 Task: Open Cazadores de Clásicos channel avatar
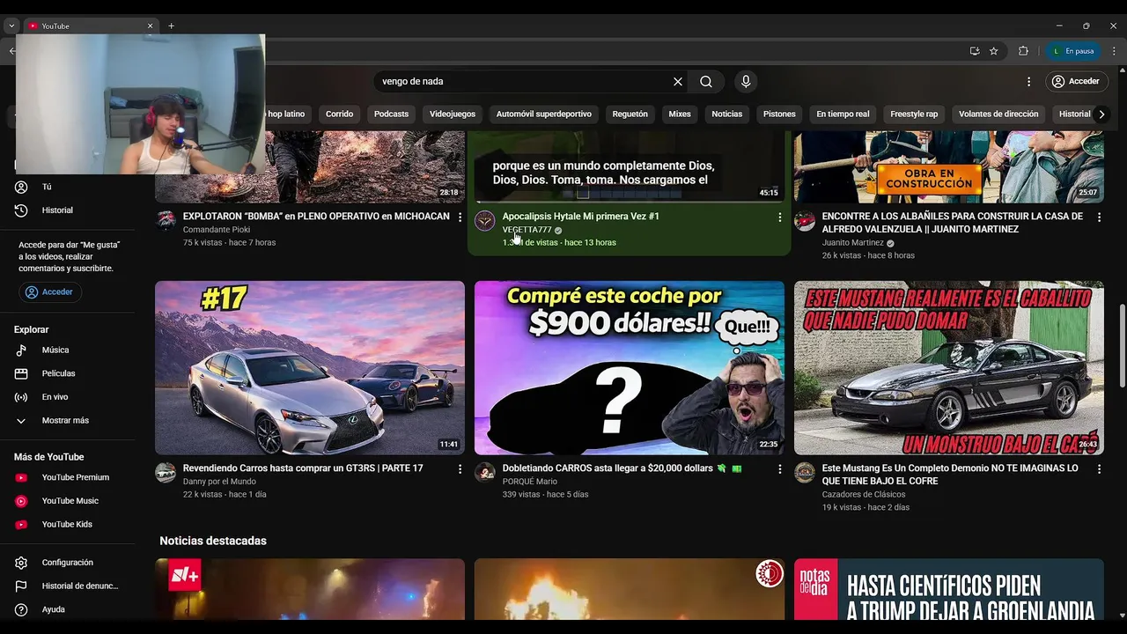click(805, 473)
